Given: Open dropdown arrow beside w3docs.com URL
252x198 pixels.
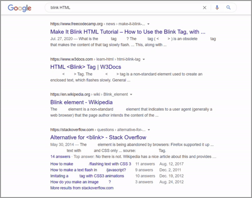Looking at the screenshot, I should [144, 60].
